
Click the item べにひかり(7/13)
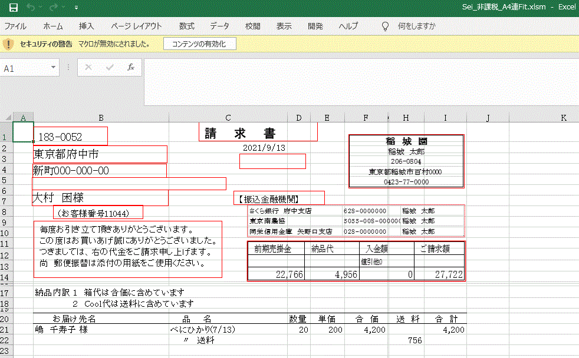203,330
